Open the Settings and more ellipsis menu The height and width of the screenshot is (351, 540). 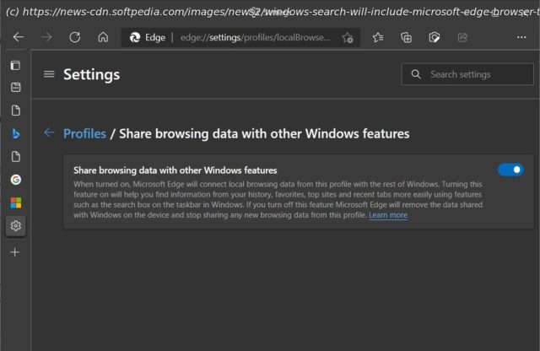point(521,37)
